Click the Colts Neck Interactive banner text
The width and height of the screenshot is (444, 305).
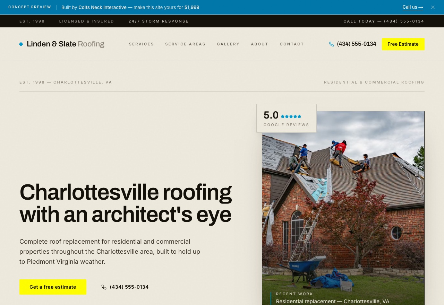(x=102, y=7)
